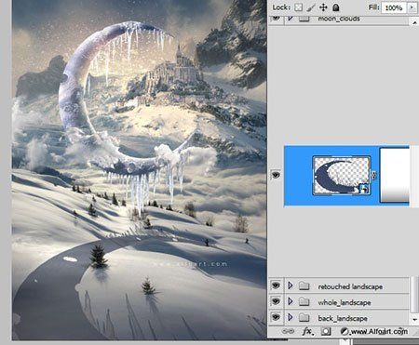Image resolution: width=419 pixels, height=345 pixels.
Task: Select the moon layer mask thumbnail
Action: pyautogui.click(x=395, y=176)
